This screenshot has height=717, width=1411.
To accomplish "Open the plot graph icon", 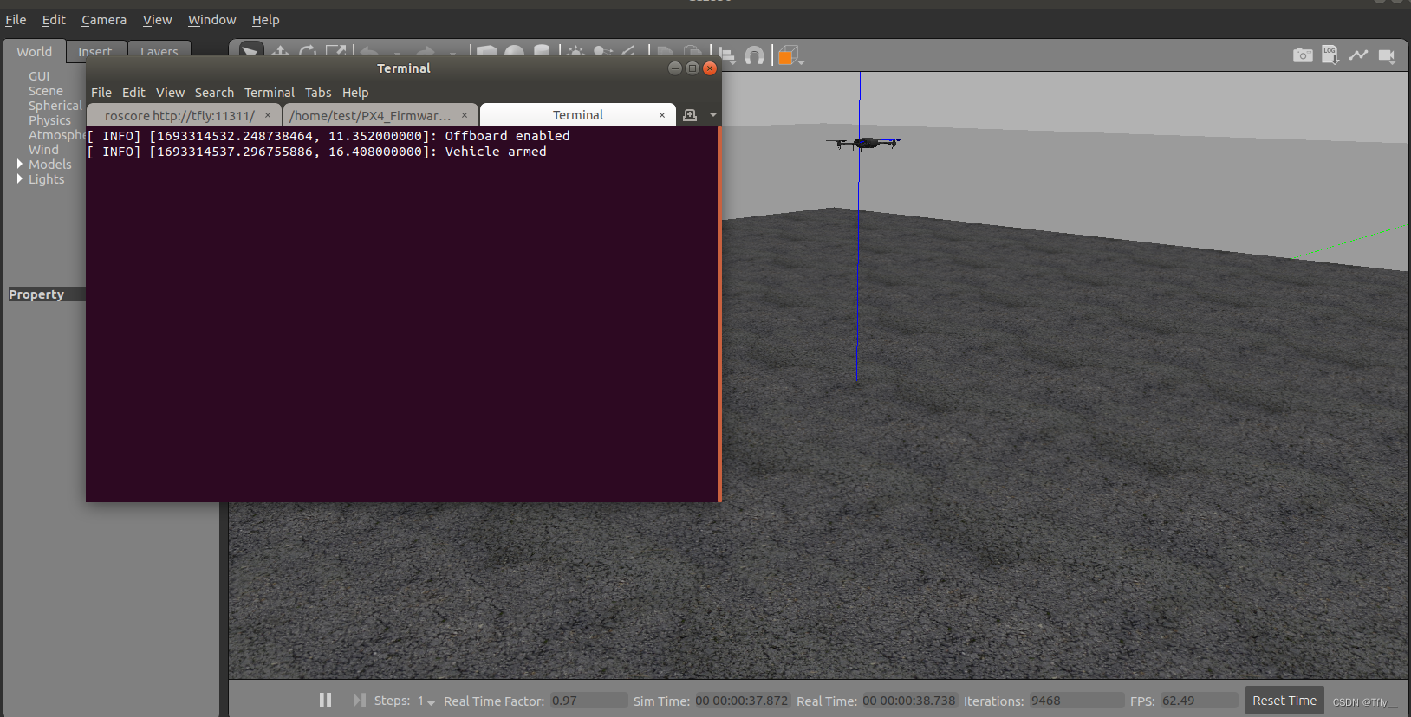I will 1358,55.
